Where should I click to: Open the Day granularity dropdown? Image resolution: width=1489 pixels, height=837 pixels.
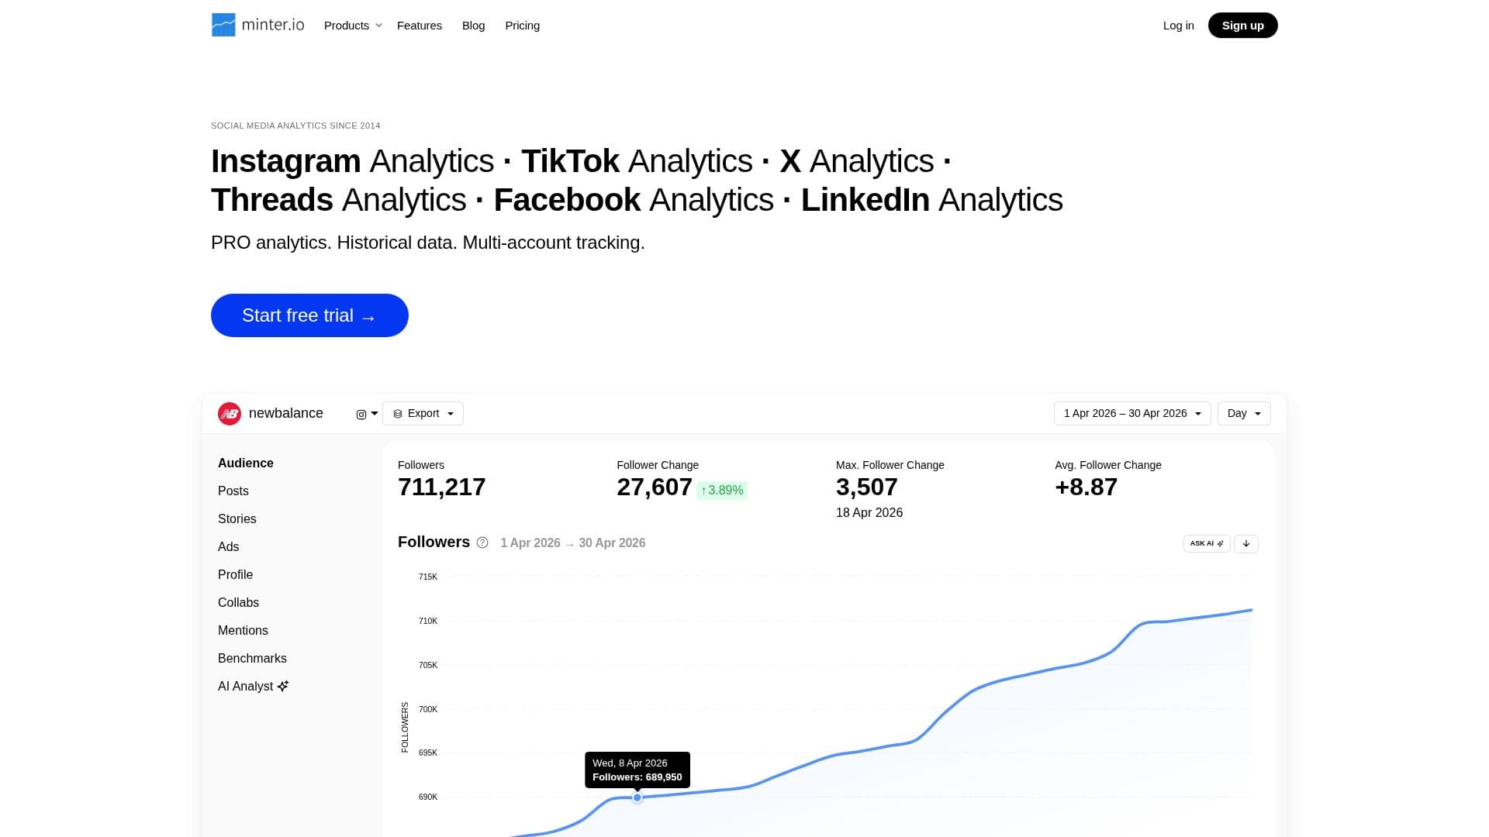point(1244,414)
